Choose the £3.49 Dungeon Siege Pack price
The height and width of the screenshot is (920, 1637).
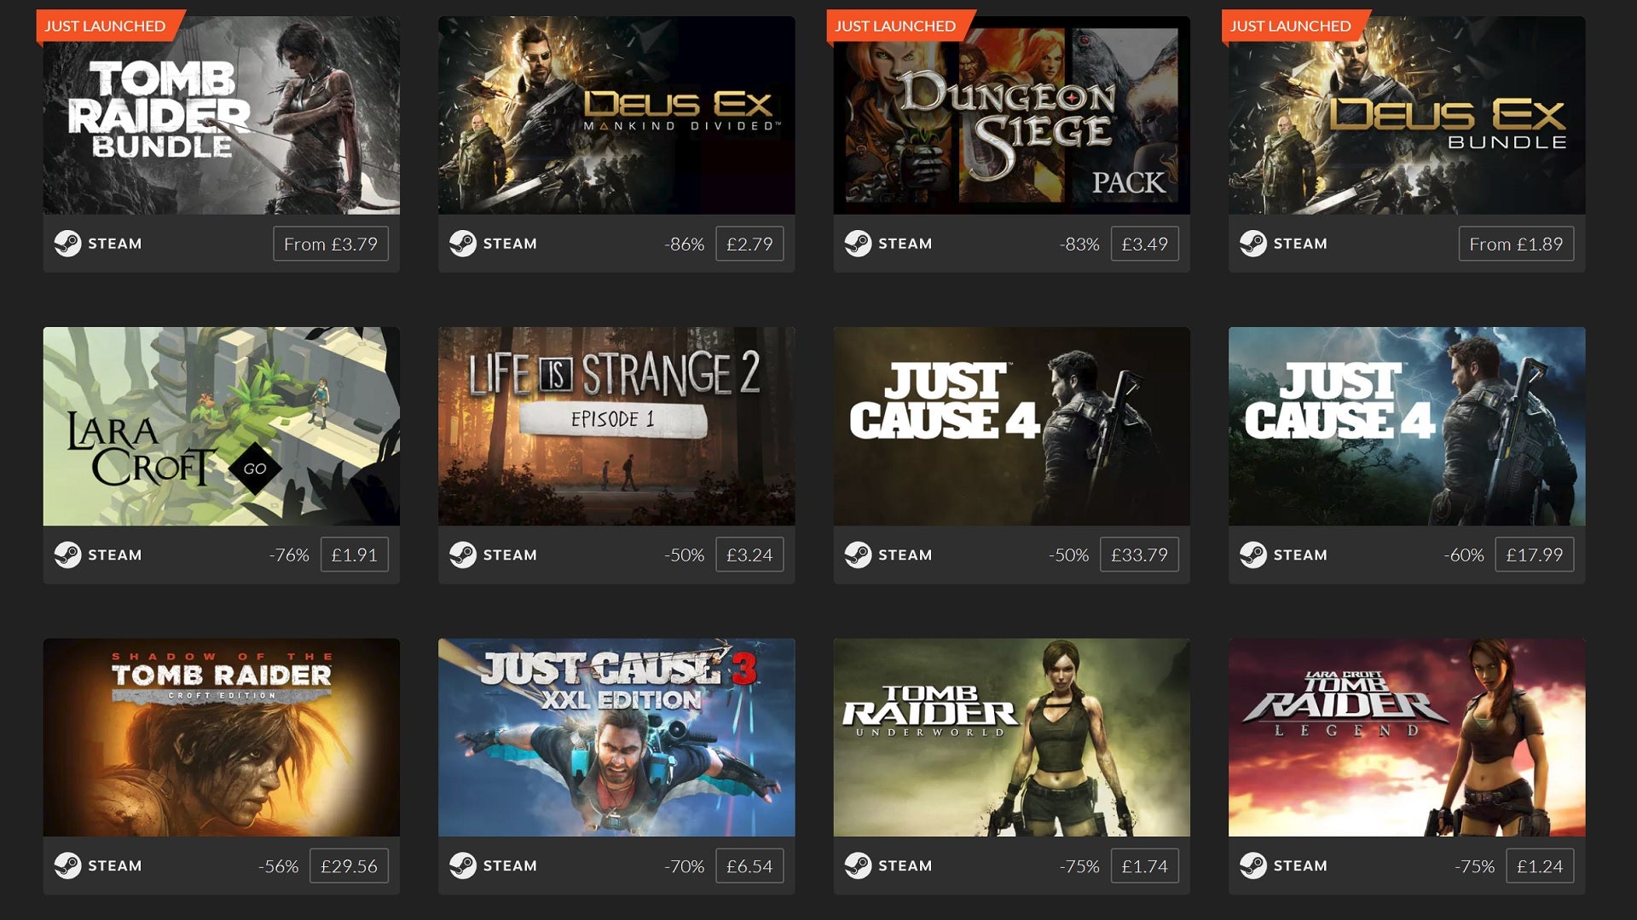tap(1145, 244)
